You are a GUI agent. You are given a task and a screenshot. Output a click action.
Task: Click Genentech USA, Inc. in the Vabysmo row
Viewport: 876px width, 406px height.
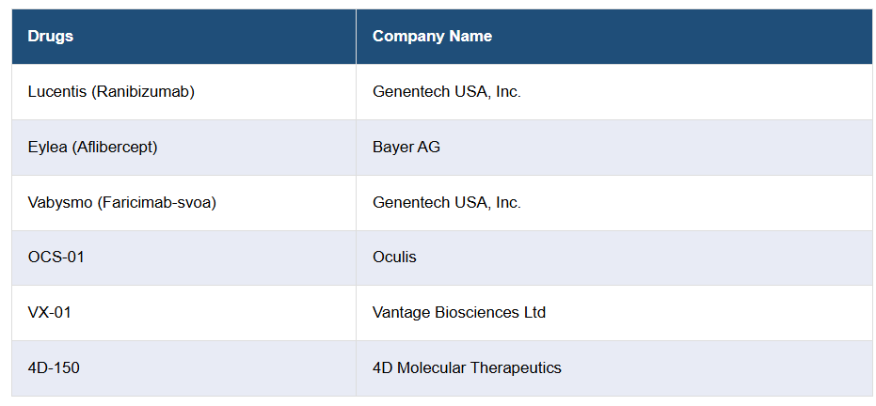[x=447, y=203]
